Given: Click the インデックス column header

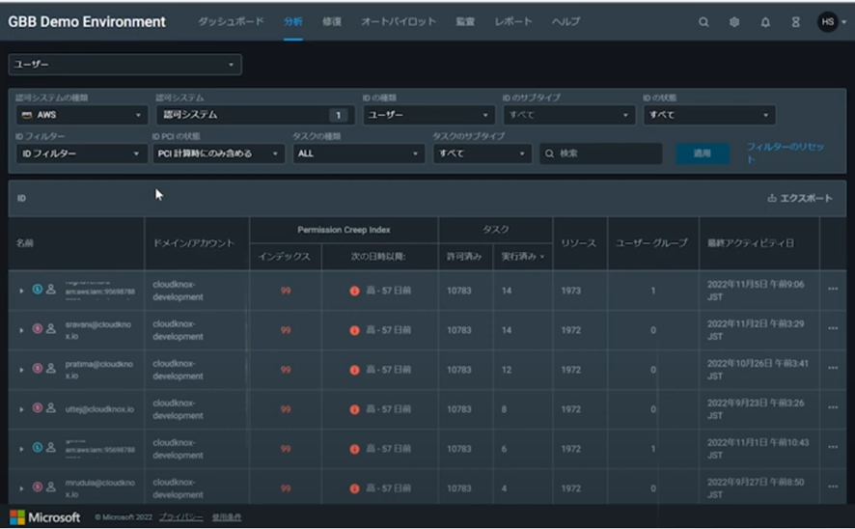Looking at the screenshot, I should pos(284,257).
